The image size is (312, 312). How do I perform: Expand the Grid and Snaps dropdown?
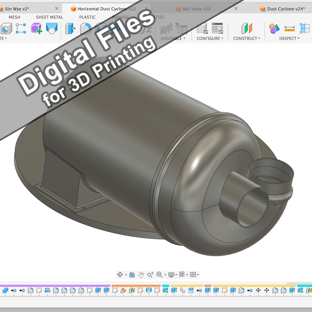coord(184,275)
